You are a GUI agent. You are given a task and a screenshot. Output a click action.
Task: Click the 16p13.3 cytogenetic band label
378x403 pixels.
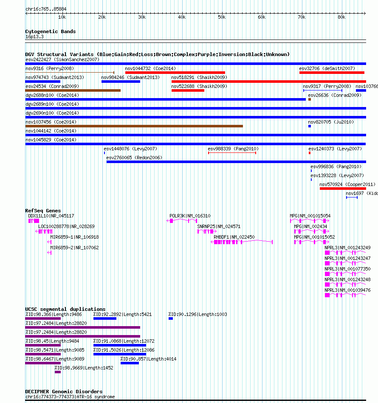34,37
